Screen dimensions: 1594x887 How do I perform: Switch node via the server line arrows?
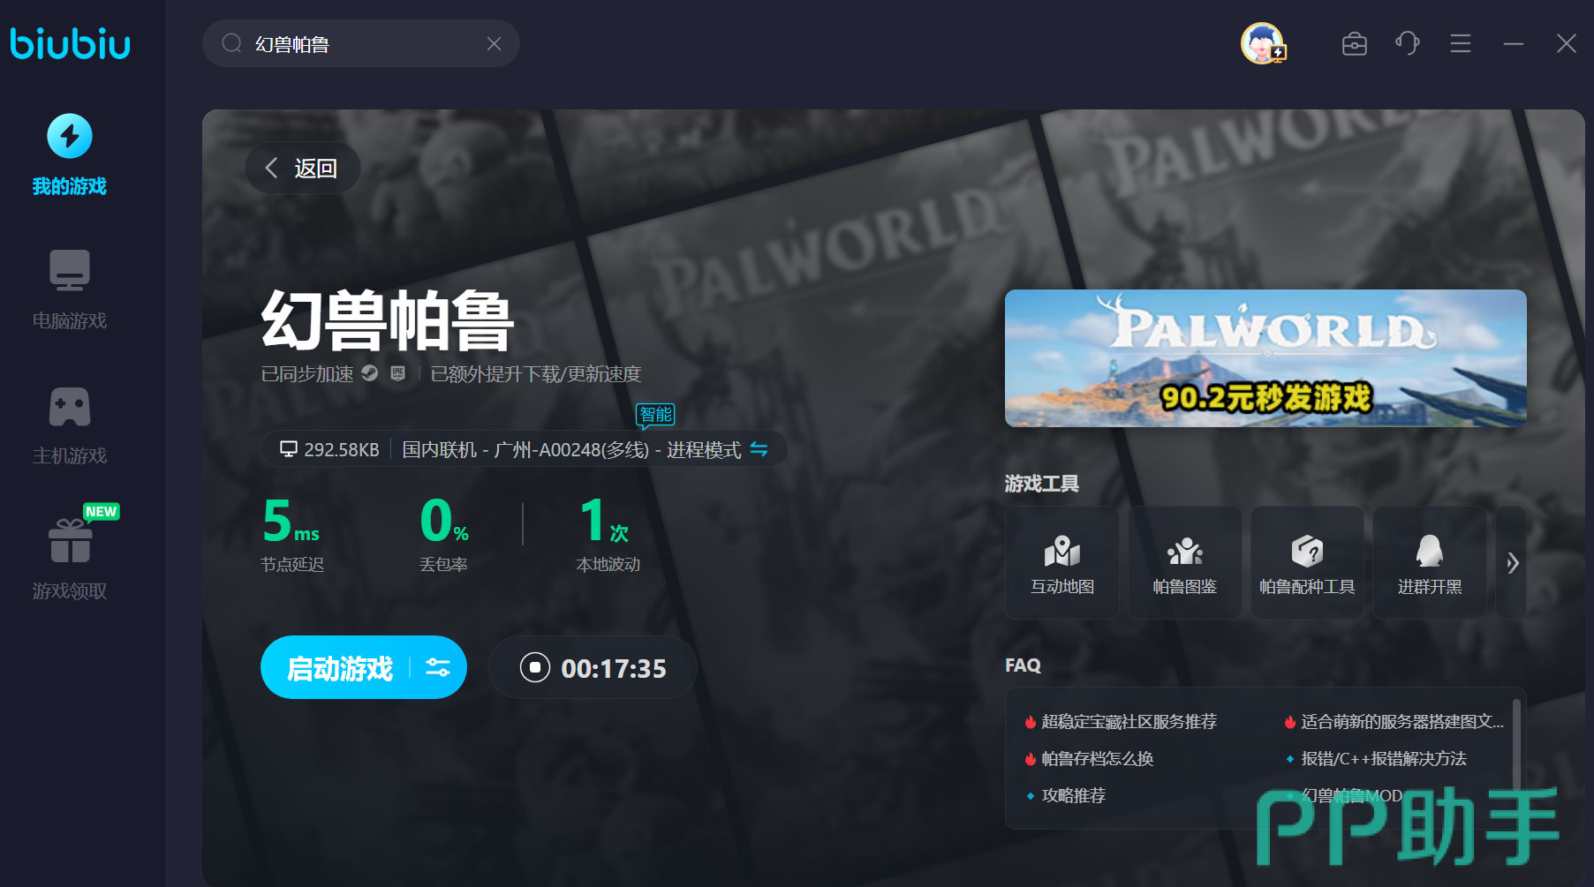[x=759, y=449]
